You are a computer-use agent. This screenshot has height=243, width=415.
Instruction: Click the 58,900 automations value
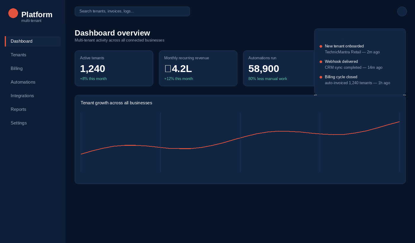(x=264, y=68)
